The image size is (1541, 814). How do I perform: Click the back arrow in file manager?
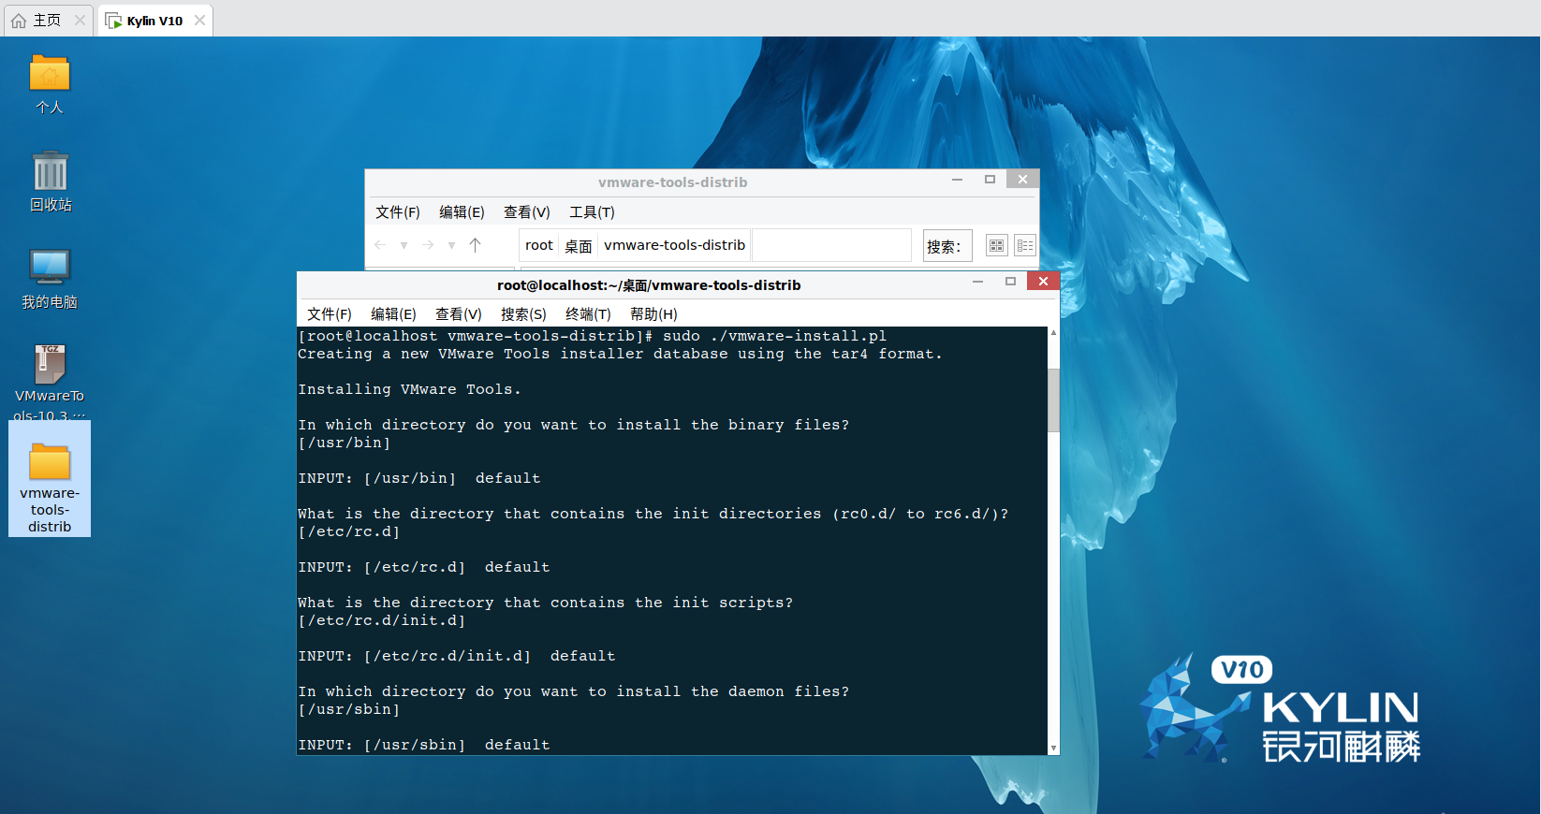380,245
